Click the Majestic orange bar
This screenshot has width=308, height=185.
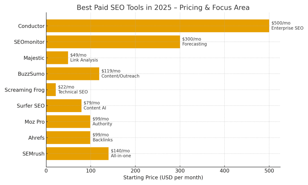57,58
